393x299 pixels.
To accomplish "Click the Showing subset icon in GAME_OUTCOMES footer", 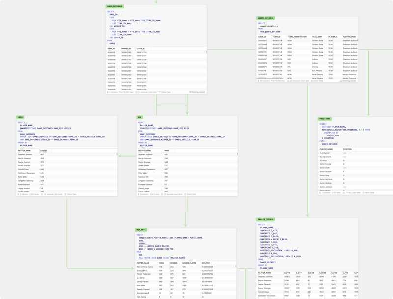I will click(x=190, y=92).
